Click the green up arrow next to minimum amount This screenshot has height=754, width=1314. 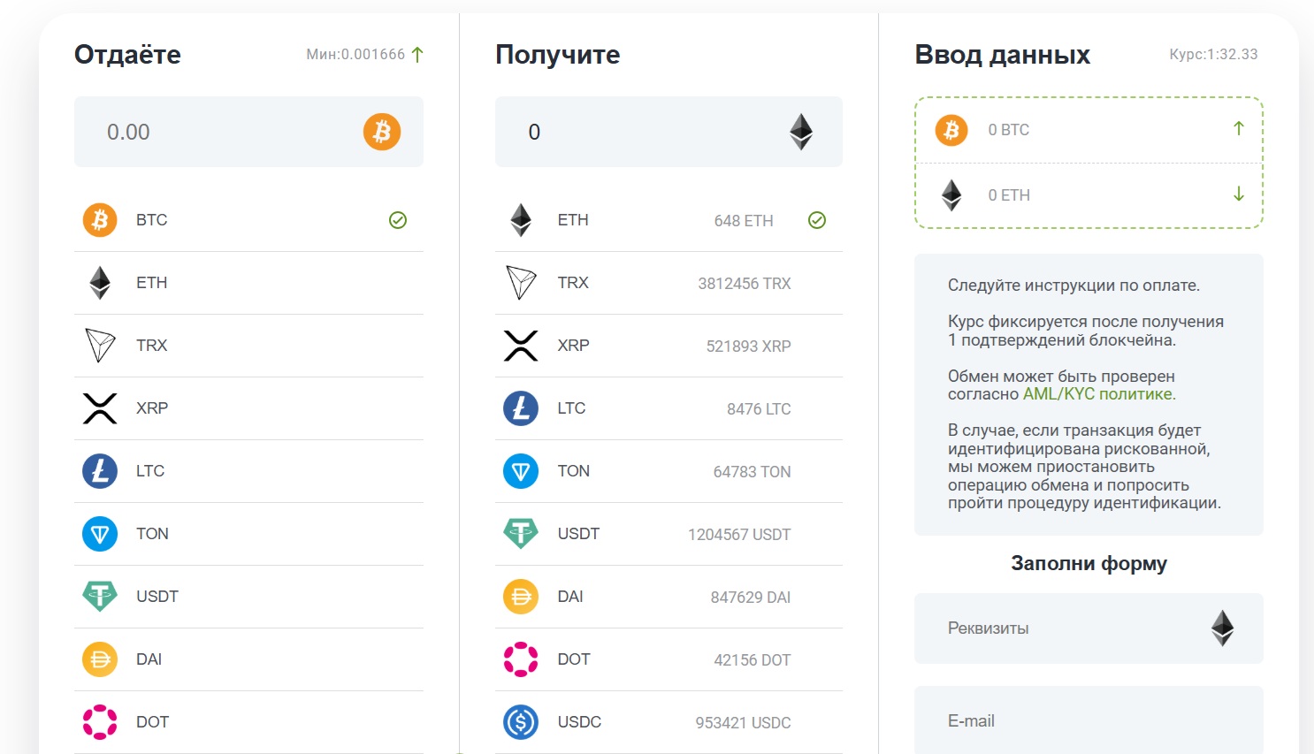[x=417, y=54]
